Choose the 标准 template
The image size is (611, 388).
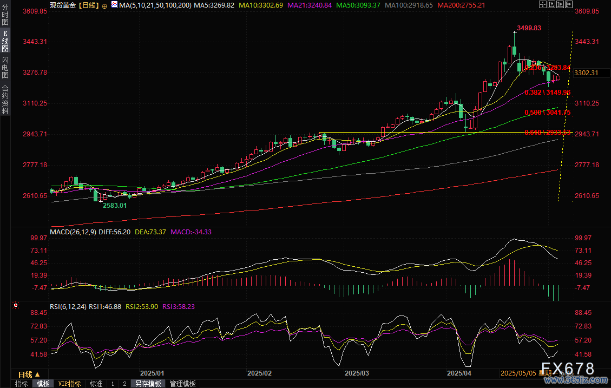click(x=96, y=384)
